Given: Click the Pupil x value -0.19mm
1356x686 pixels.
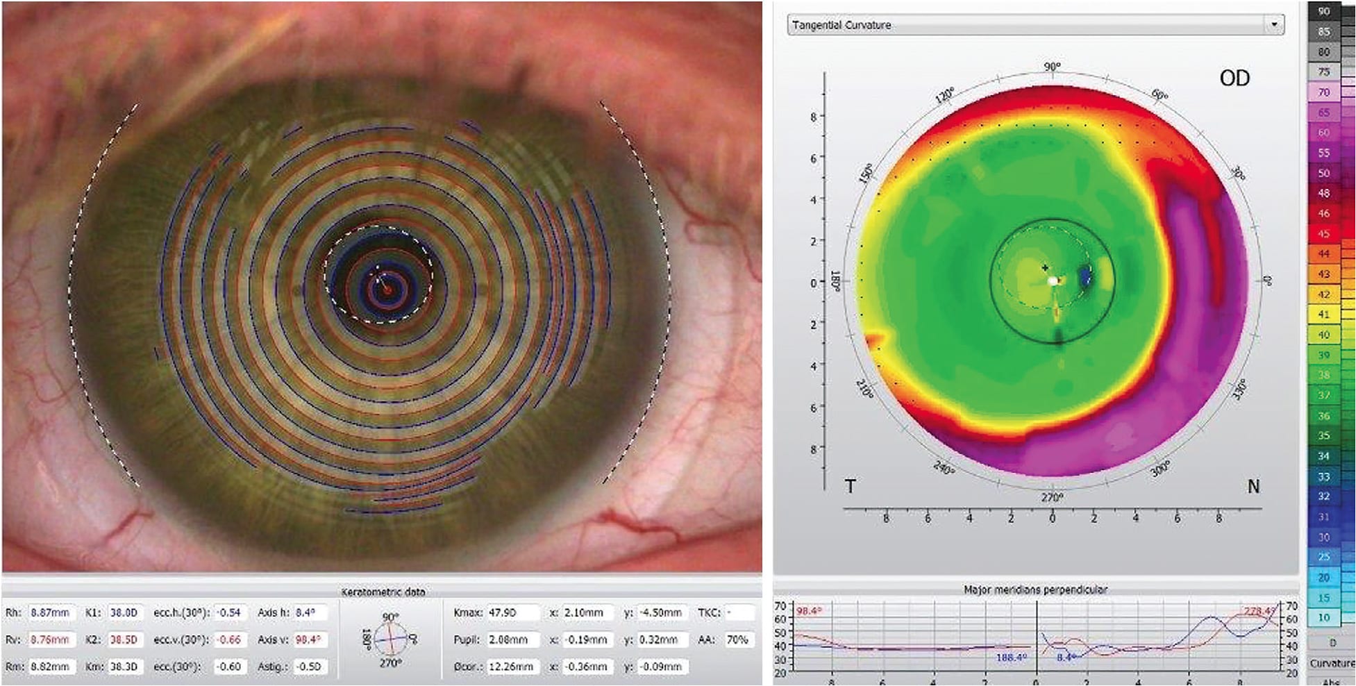Looking at the screenshot, I should click(x=587, y=639).
